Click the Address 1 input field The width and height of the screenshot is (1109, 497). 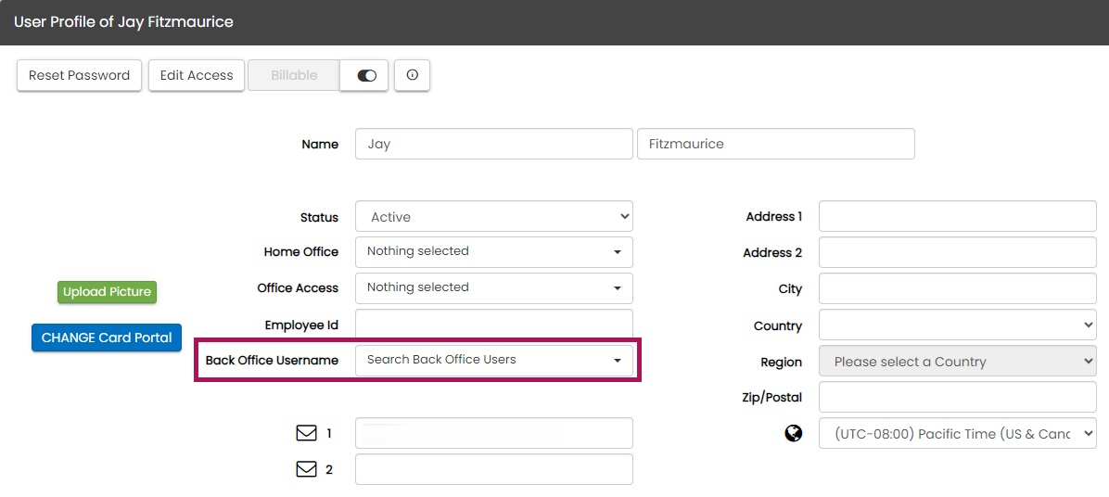tap(957, 217)
